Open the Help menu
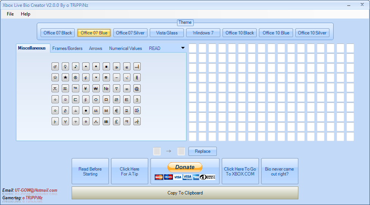Image resolution: width=370 pixels, height=205 pixels. coord(25,14)
